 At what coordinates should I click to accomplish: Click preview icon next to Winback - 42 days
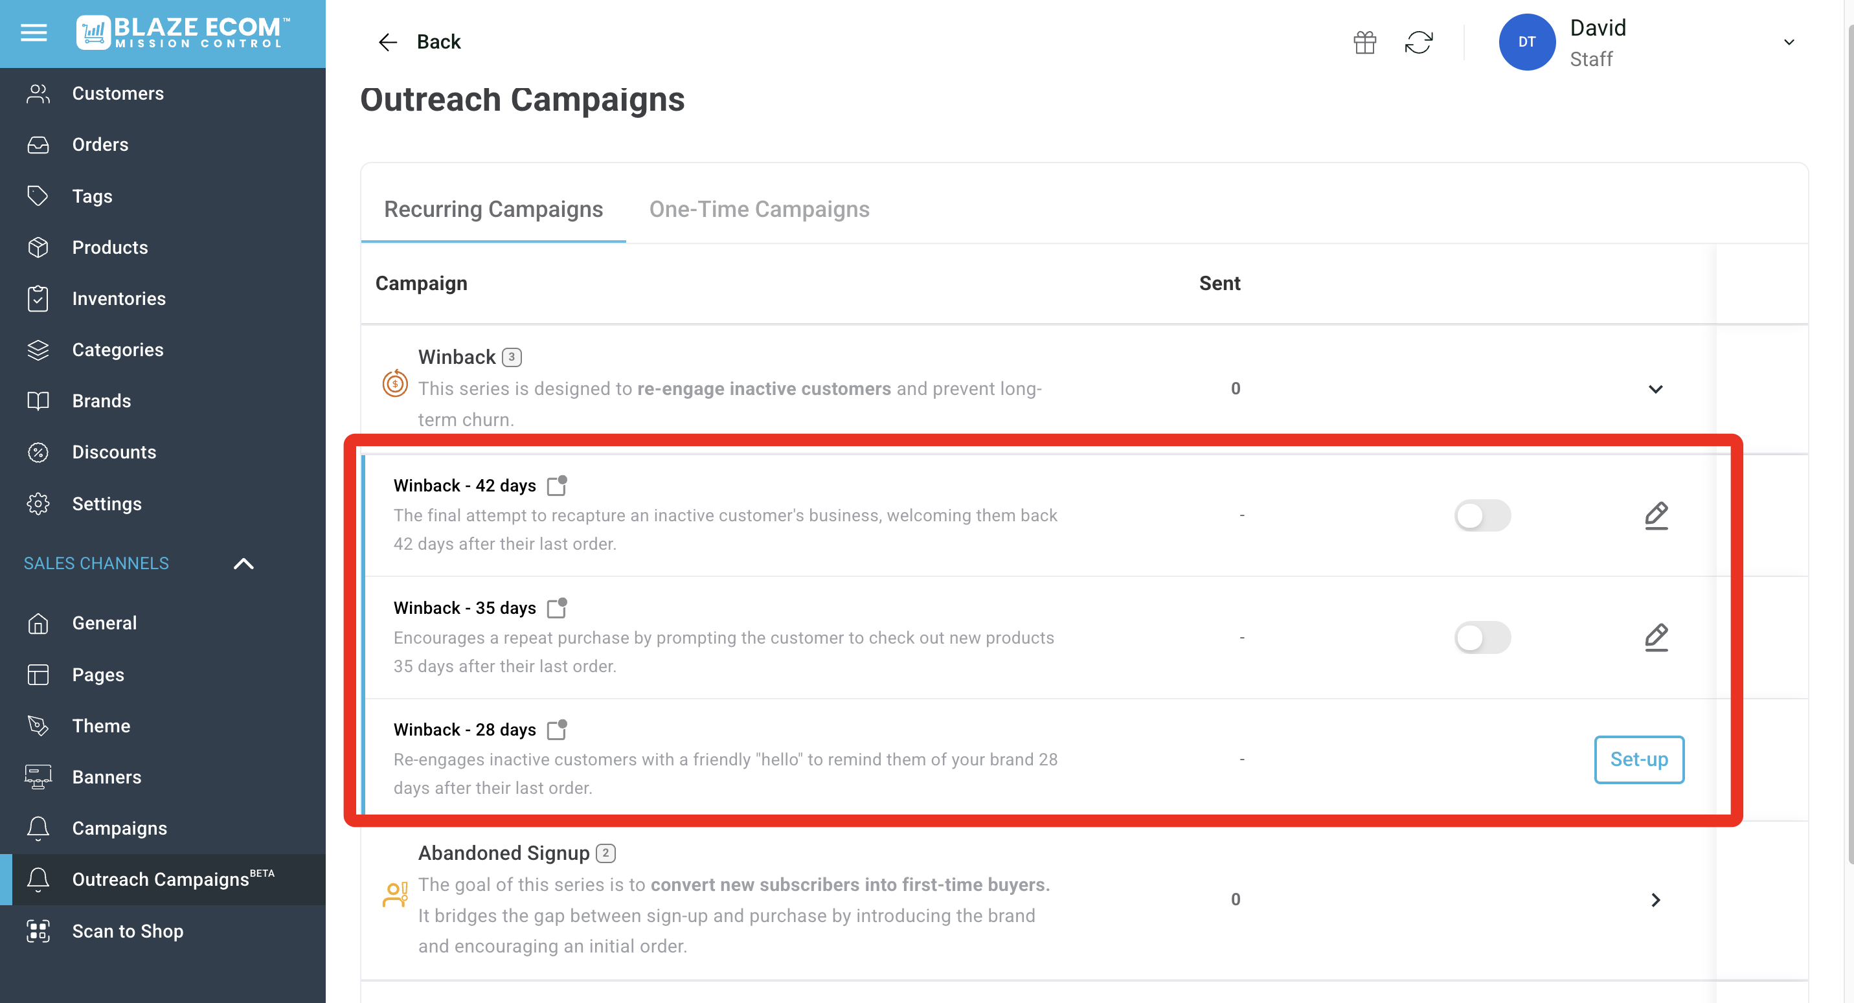(x=556, y=486)
